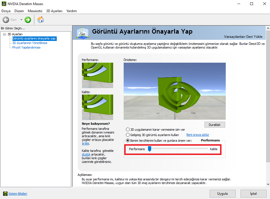Open the Yardım menu
This screenshot has height=199, width=270.
[x=71, y=11]
